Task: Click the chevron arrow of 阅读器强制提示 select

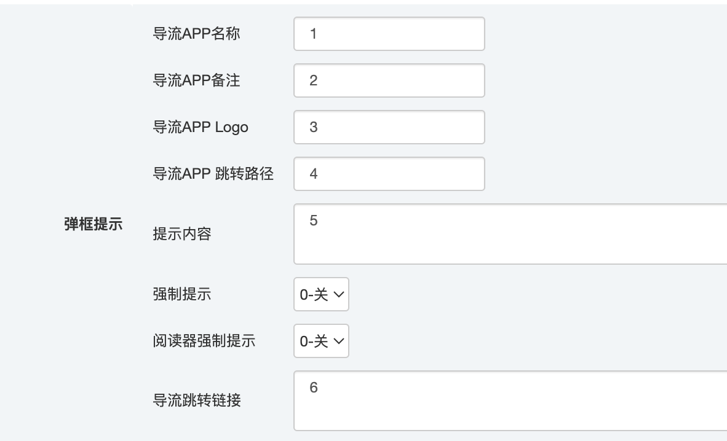Action: pyautogui.click(x=339, y=341)
